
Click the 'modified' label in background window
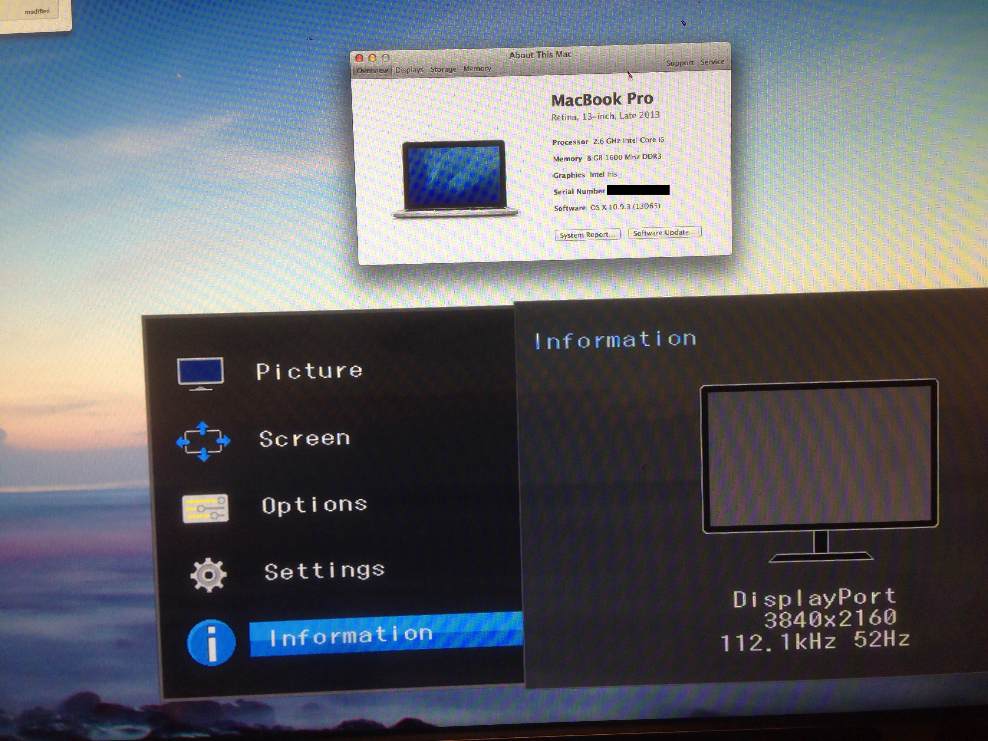[x=37, y=11]
